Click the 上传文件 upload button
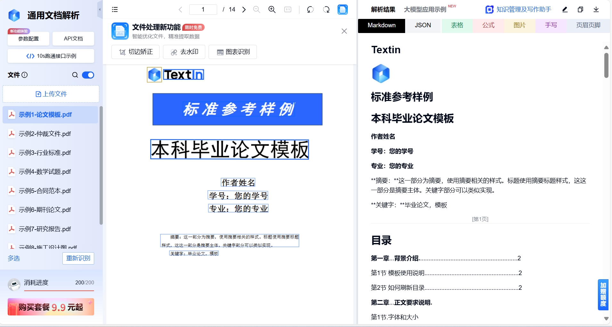612x327 pixels. pyautogui.click(x=51, y=94)
